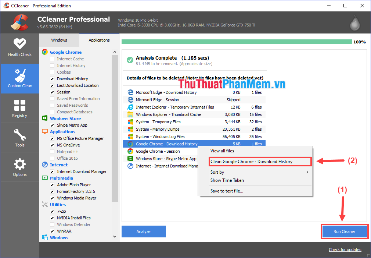Click the Multimedia category heading
The image size is (371, 258).
coord(61,178)
